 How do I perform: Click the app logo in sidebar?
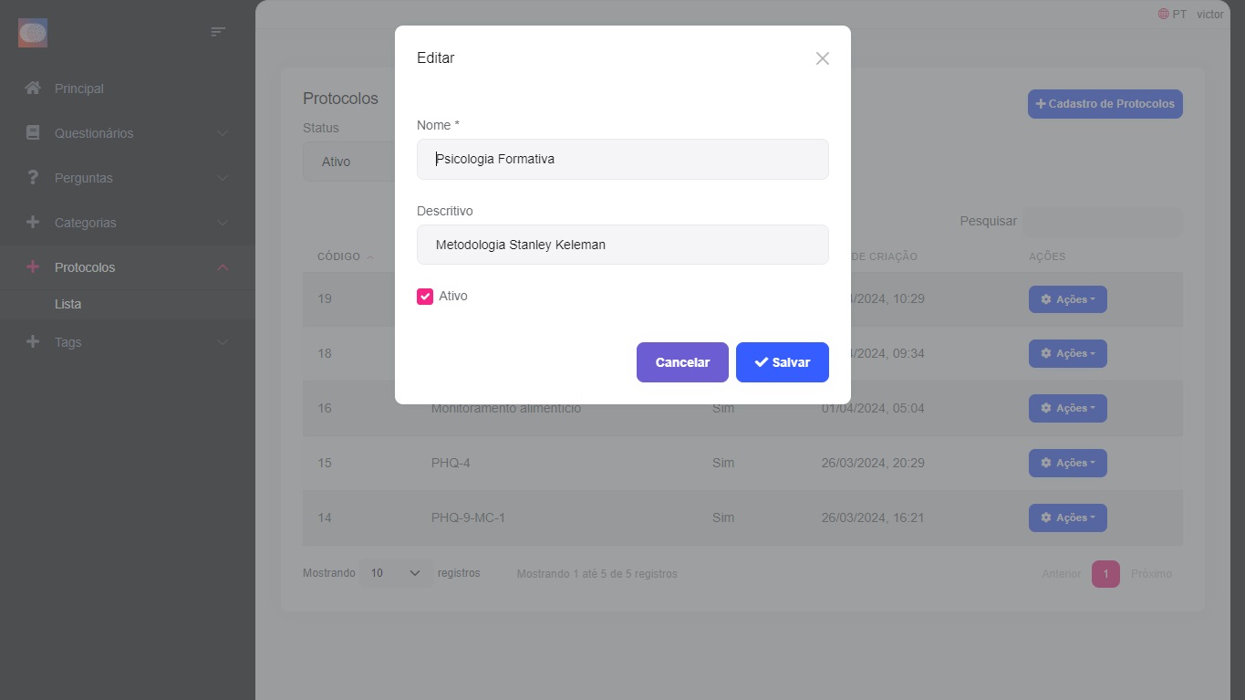pos(33,34)
